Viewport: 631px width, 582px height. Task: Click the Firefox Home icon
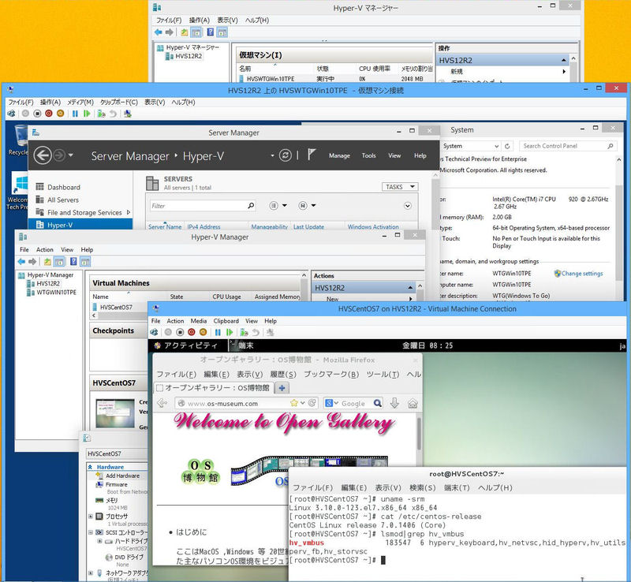(x=413, y=403)
